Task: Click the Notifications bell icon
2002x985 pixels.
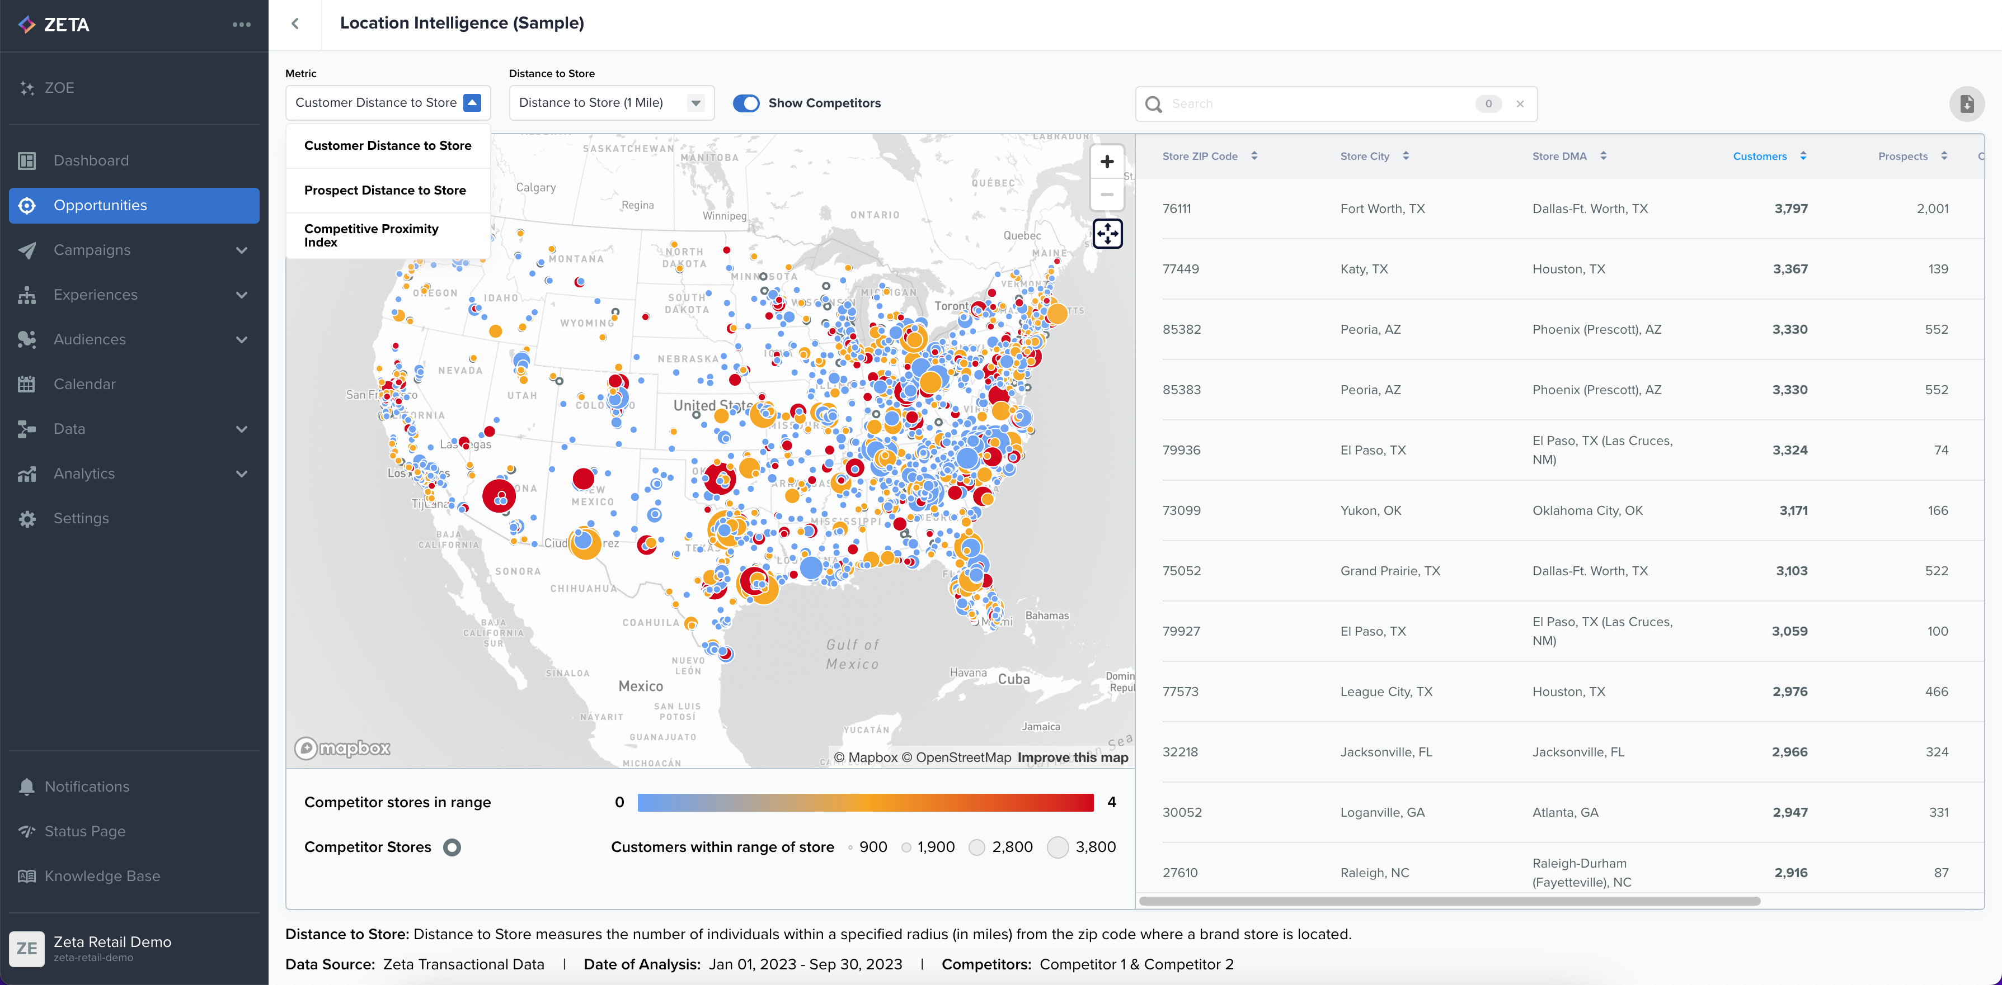Action: point(27,787)
